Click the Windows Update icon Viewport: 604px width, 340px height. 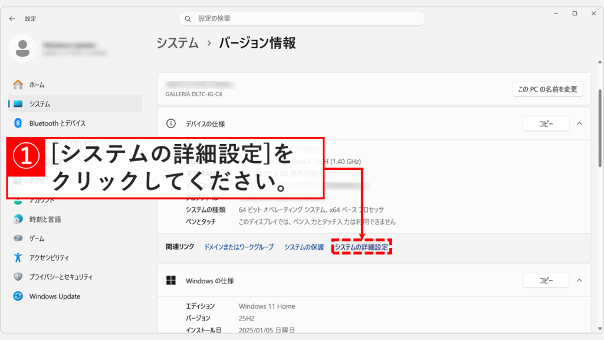(x=18, y=296)
